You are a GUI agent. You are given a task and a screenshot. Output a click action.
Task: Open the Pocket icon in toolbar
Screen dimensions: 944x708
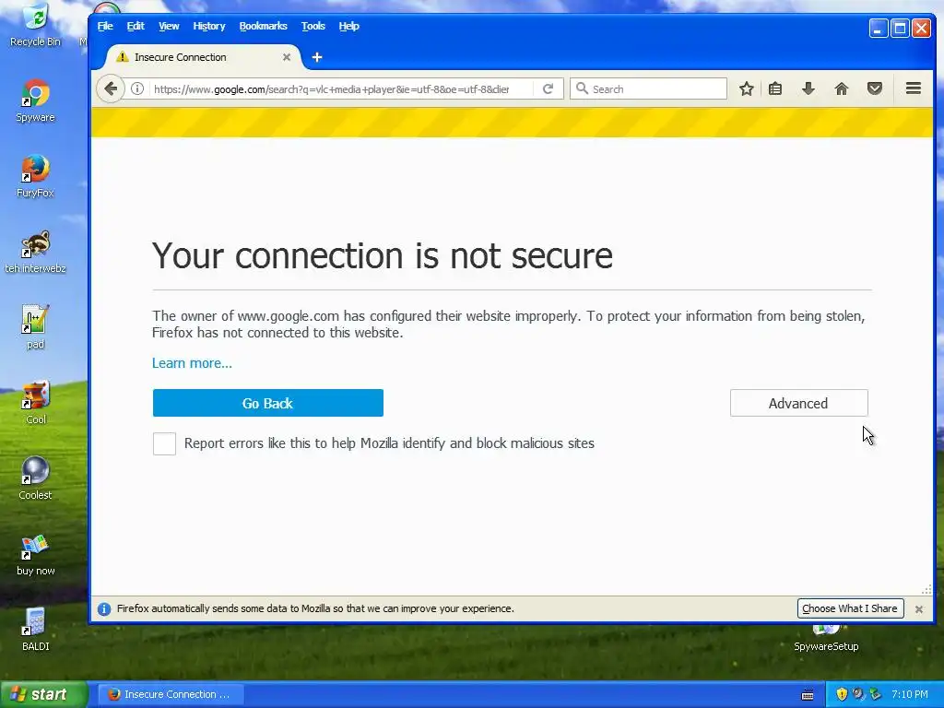tap(875, 89)
